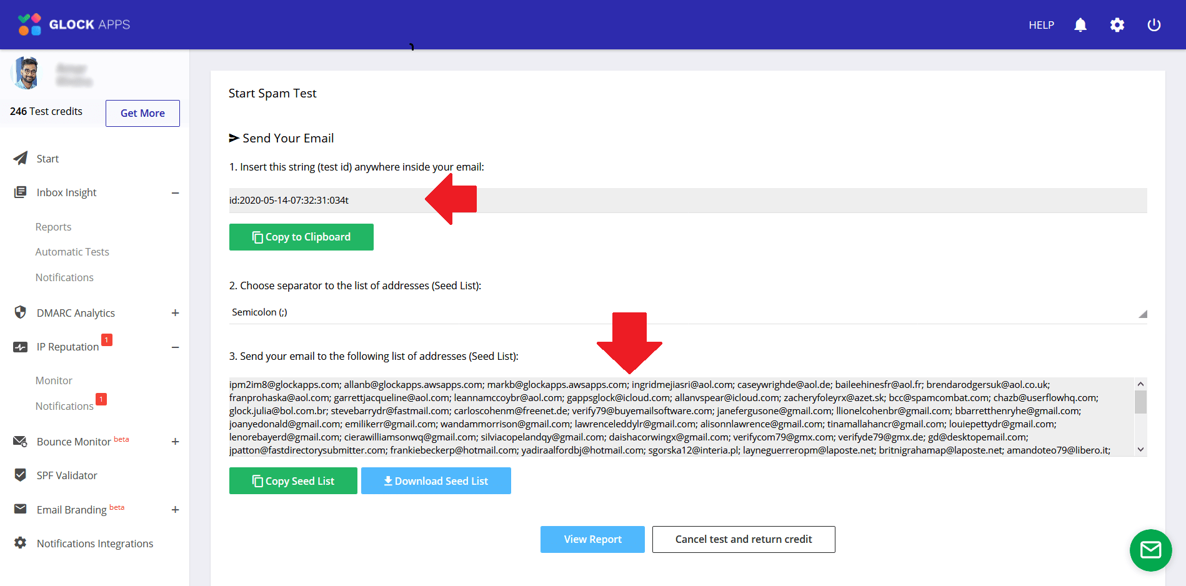
Task: Click the IP Reputation graph icon
Action: pos(20,346)
